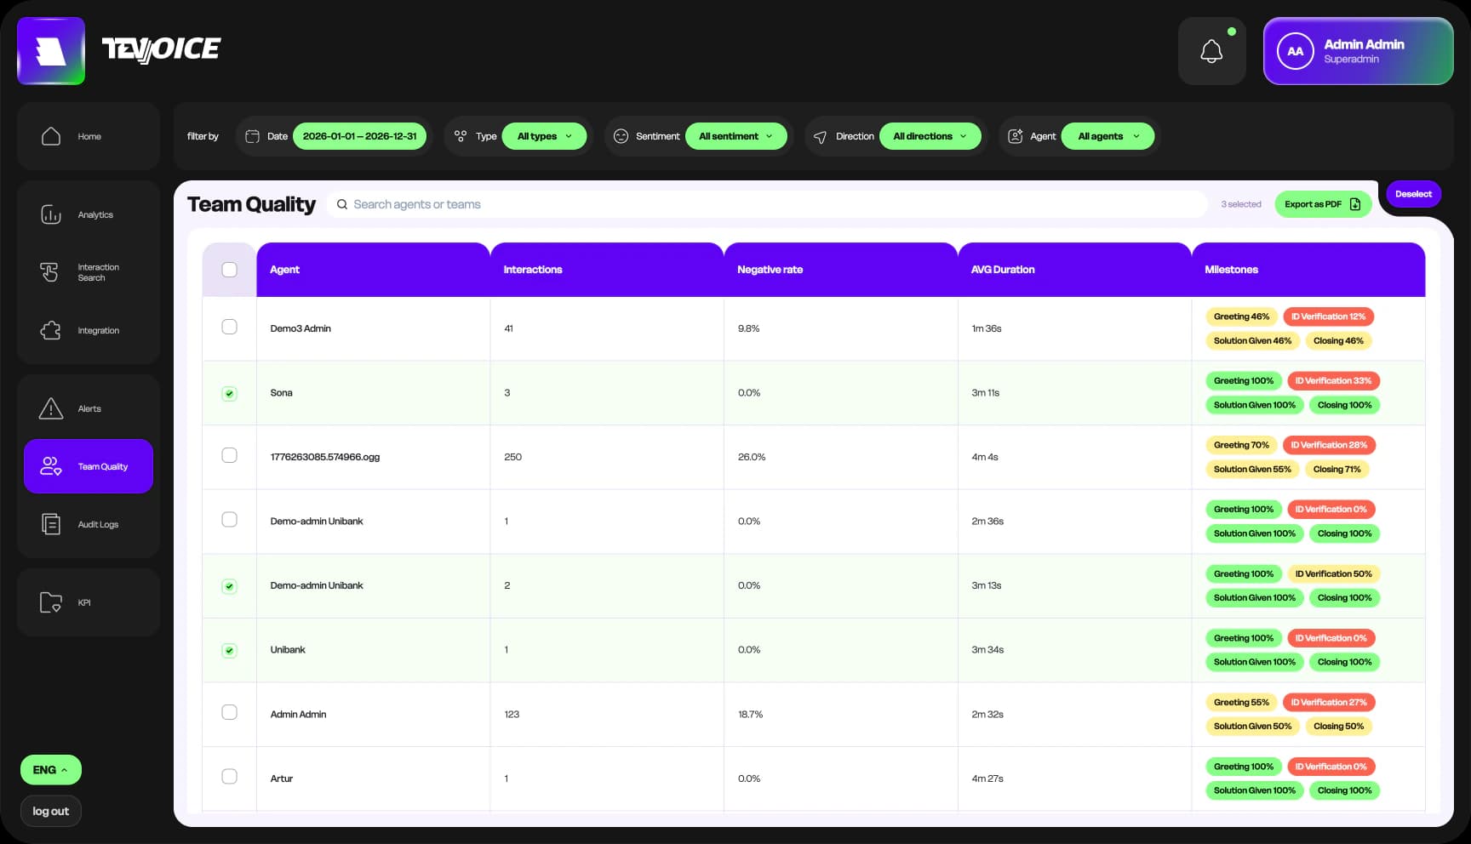This screenshot has width=1471, height=844.
Task: Open the Audit Logs menu label
Action: [x=98, y=525]
